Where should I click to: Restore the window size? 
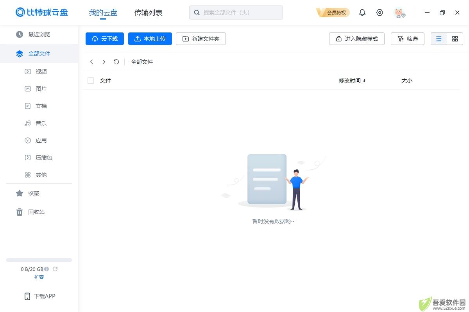point(442,13)
